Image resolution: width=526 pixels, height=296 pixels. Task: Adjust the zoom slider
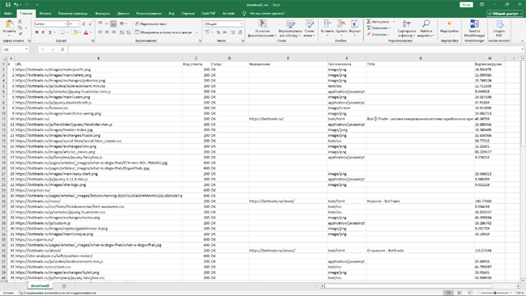495,293
